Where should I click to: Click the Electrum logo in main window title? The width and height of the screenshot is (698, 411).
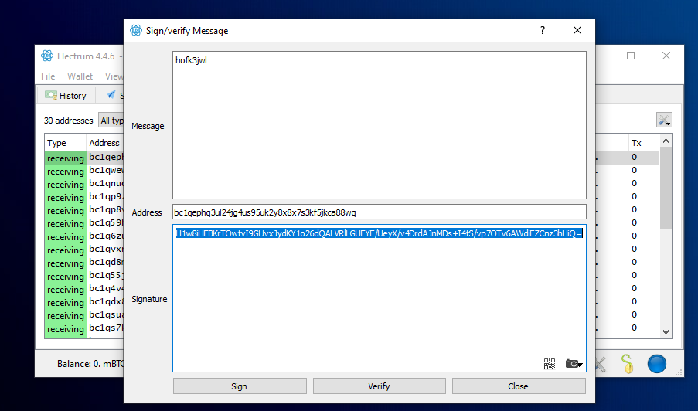(47, 56)
